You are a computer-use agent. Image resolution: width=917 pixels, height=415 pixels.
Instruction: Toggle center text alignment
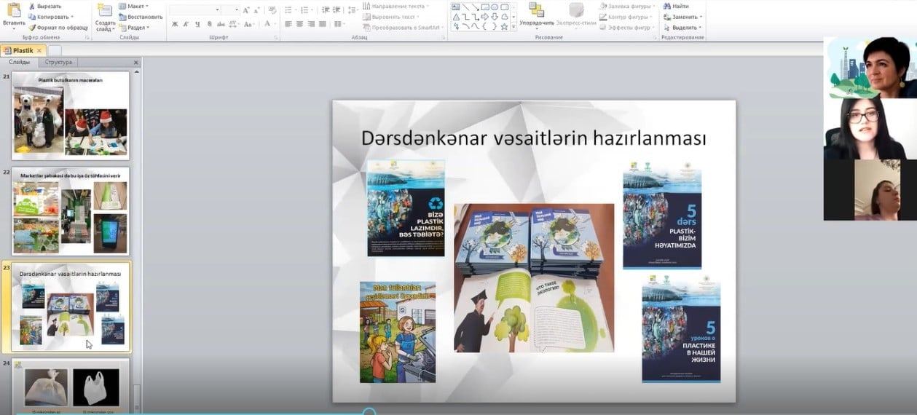(300, 24)
